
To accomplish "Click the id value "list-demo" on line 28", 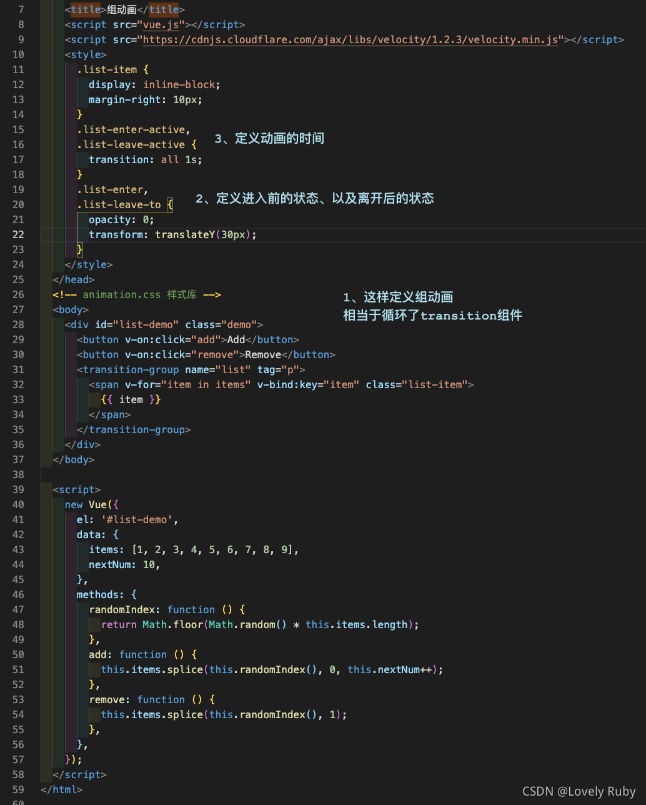I will point(146,324).
